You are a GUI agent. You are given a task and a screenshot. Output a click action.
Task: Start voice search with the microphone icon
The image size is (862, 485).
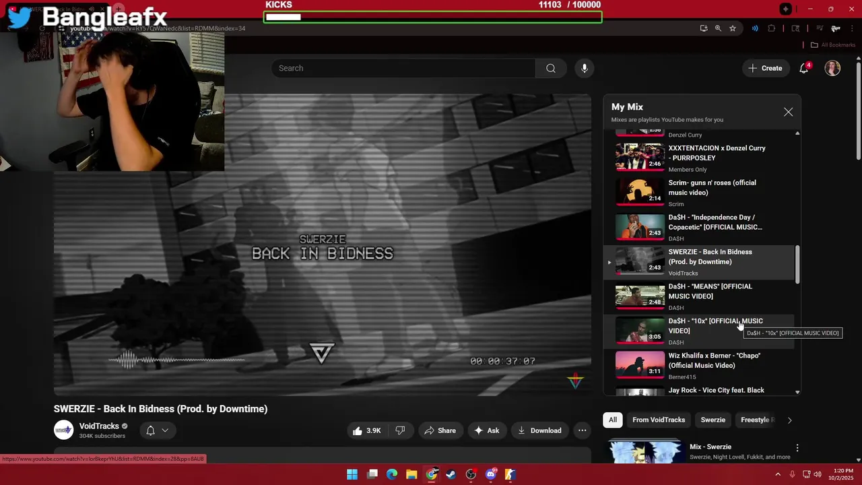(x=585, y=68)
